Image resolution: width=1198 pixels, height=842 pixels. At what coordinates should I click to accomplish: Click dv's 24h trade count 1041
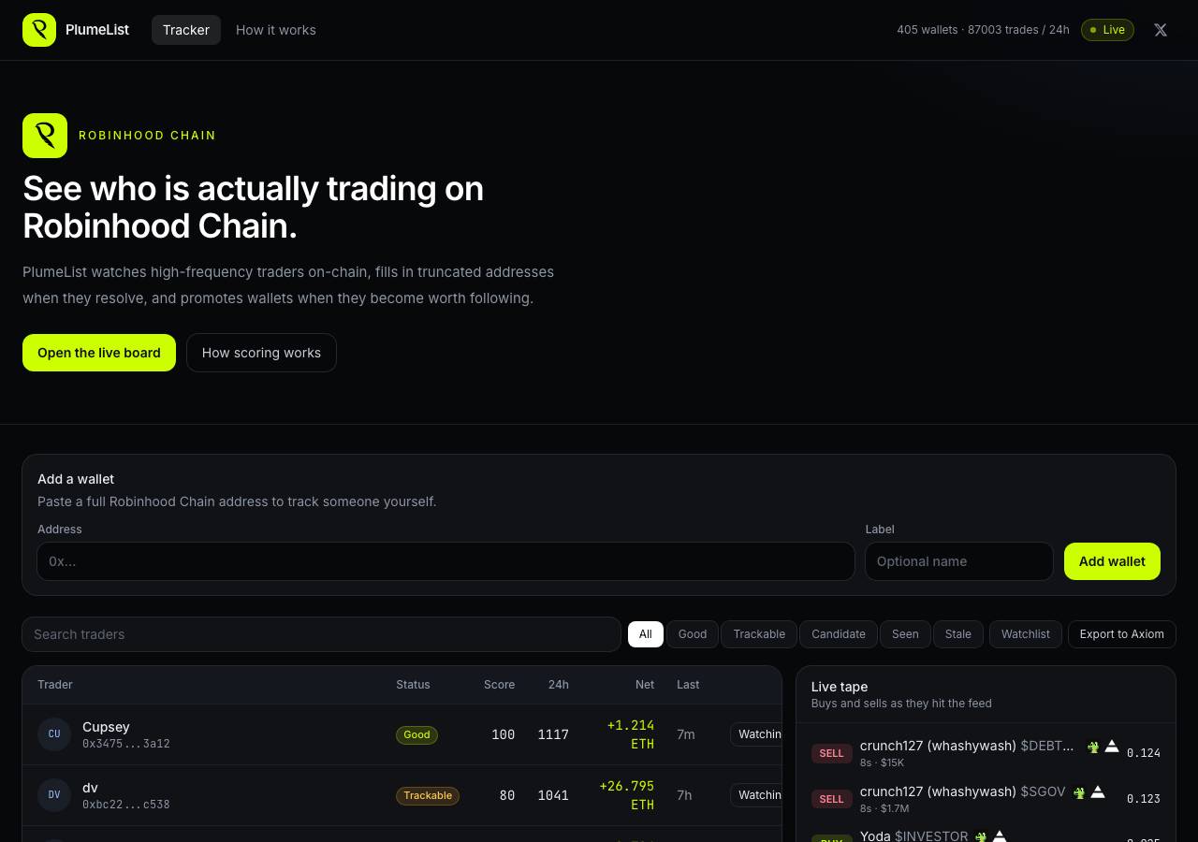[x=553, y=795]
